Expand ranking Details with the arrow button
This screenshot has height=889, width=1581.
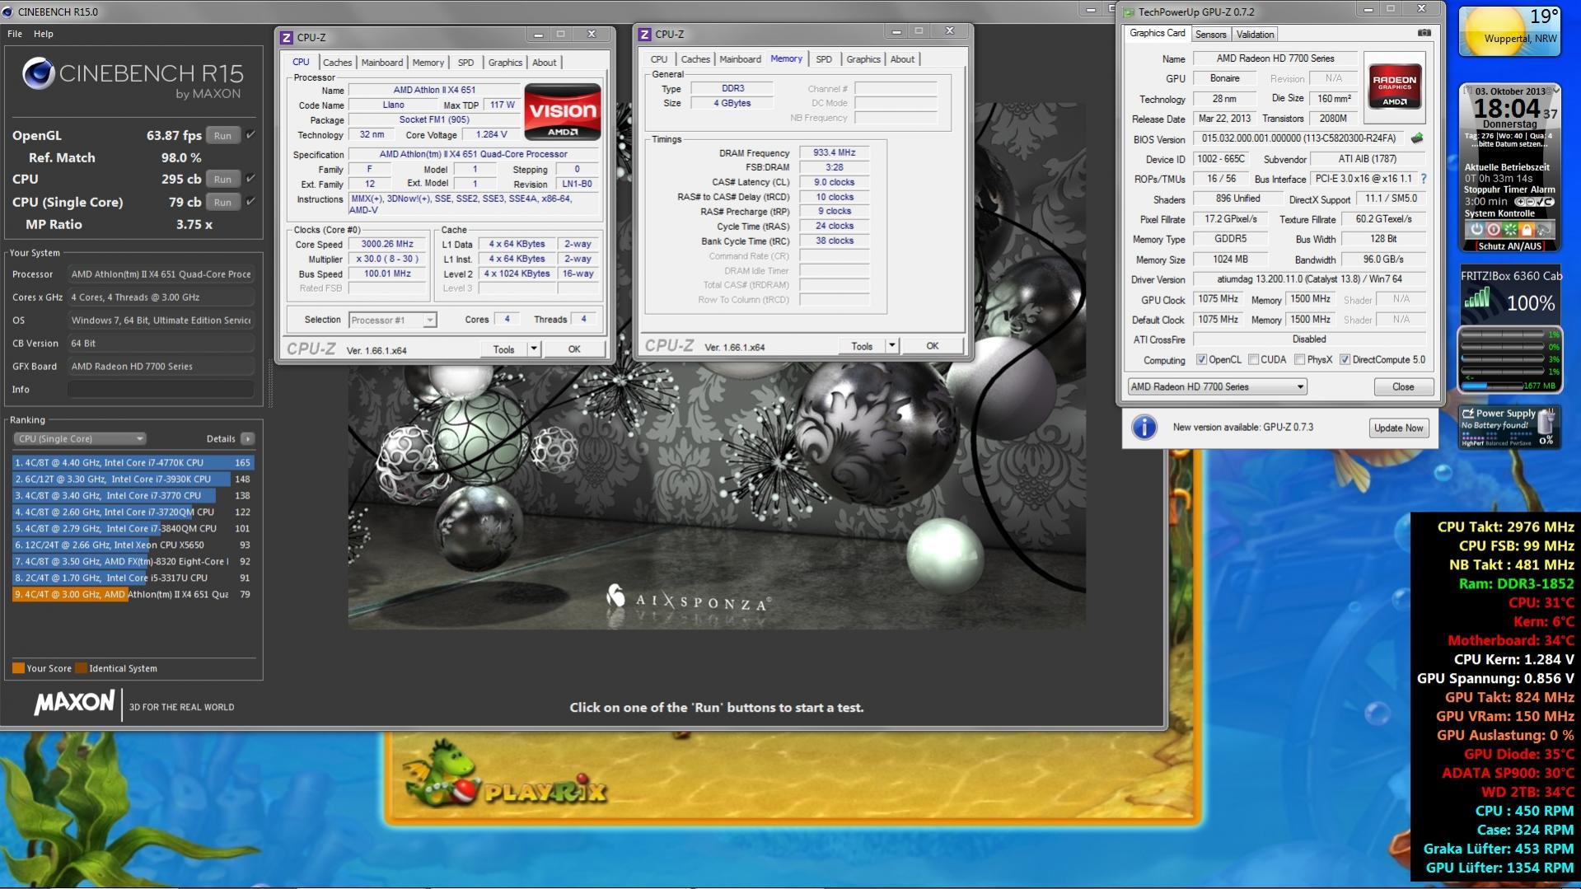[247, 438]
